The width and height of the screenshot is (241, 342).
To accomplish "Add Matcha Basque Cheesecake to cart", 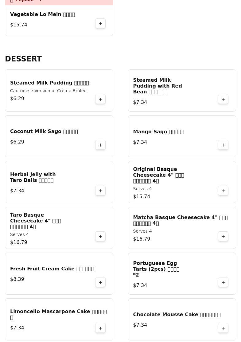I will click(x=223, y=237).
